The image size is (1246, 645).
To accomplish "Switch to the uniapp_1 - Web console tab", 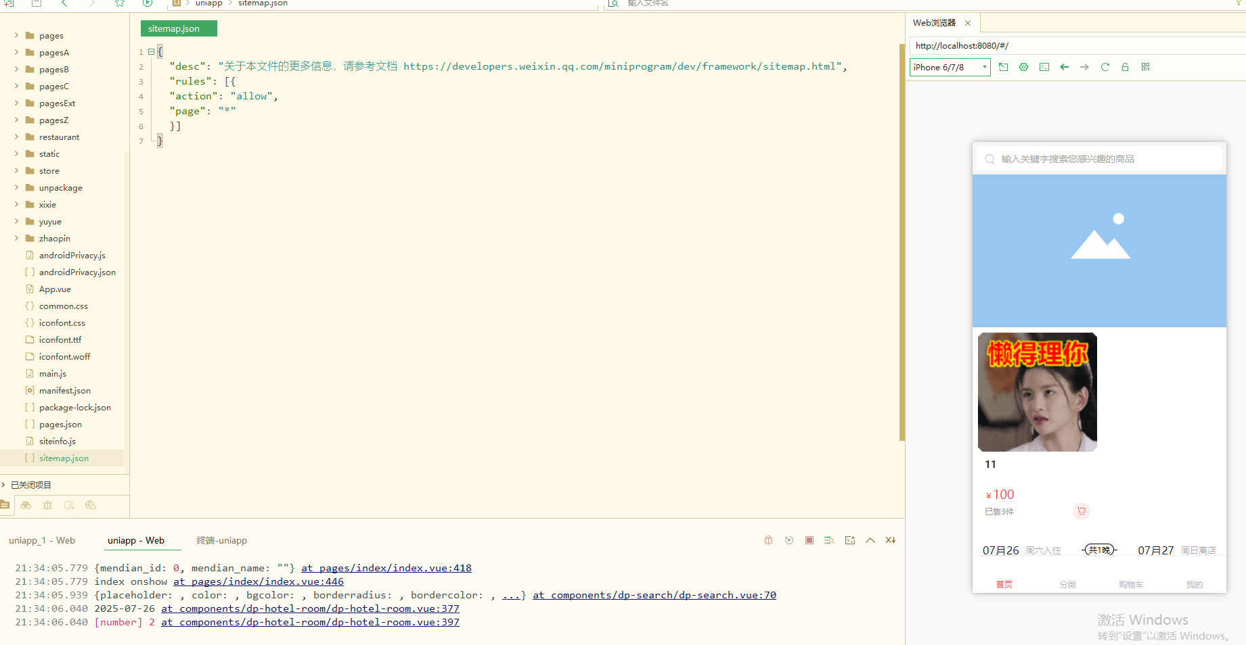I will (42, 540).
